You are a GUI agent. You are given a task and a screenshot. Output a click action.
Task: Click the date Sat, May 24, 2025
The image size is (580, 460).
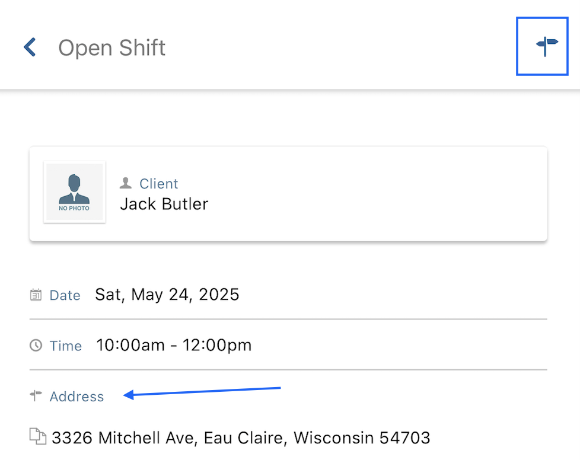click(x=167, y=295)
